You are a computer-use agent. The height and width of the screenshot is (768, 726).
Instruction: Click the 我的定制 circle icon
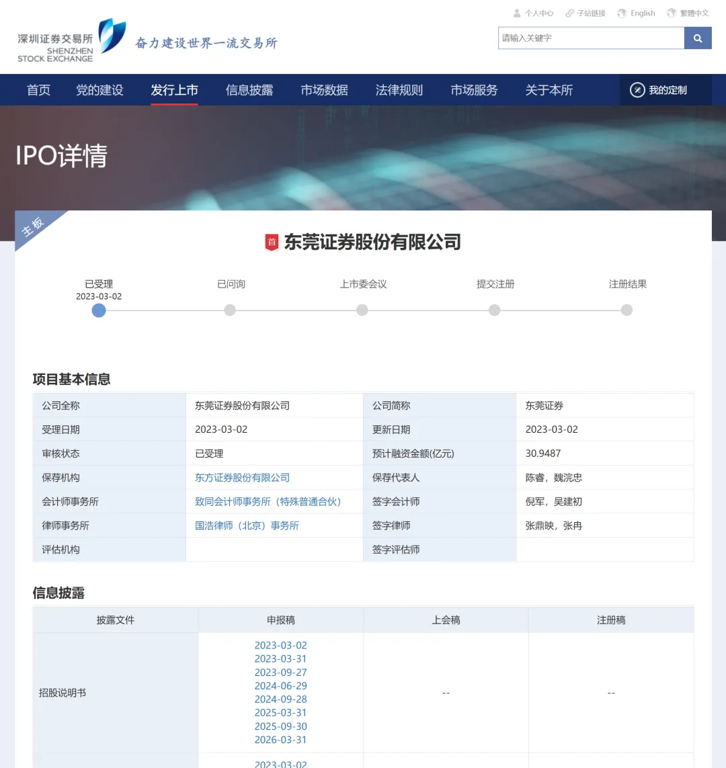[x=637, y=90]
